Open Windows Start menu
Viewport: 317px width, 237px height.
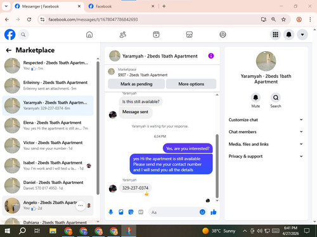(7, 231)
